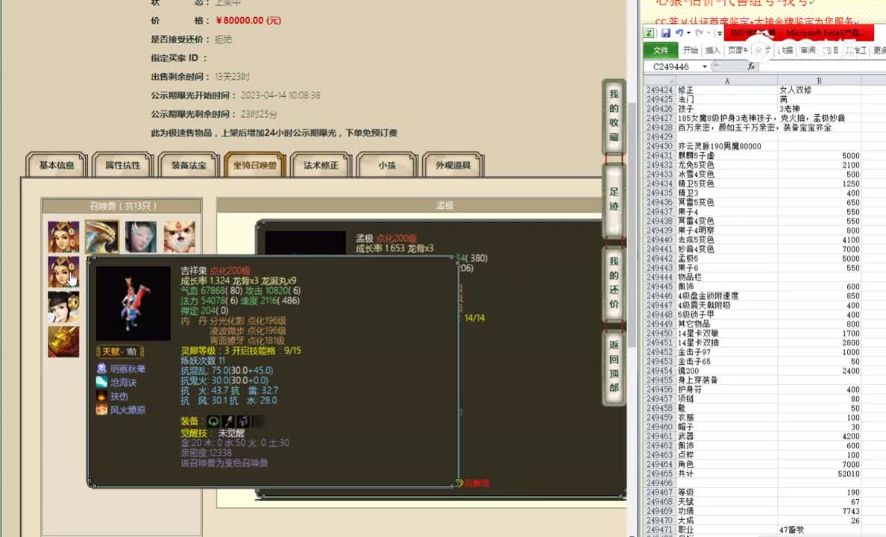Click the 召唤兽（共13只）list header

point(122,206)
